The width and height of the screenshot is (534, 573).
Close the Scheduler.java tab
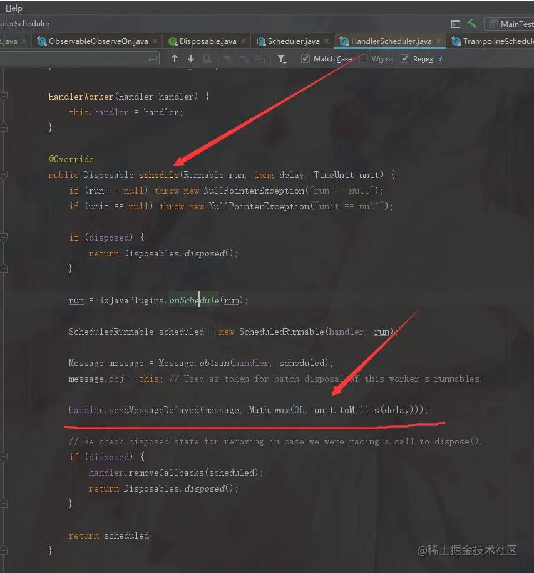pyautogui.click(x=326, y=41)
